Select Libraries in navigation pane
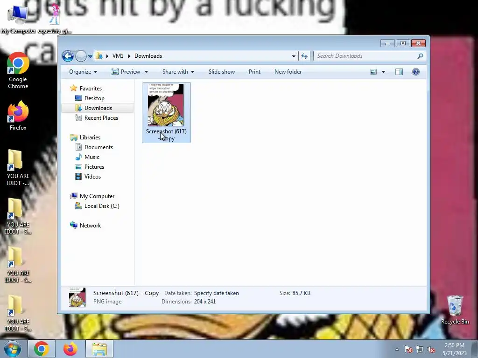The width and height of the screenshot is (478, 358). tap(90, 138)
